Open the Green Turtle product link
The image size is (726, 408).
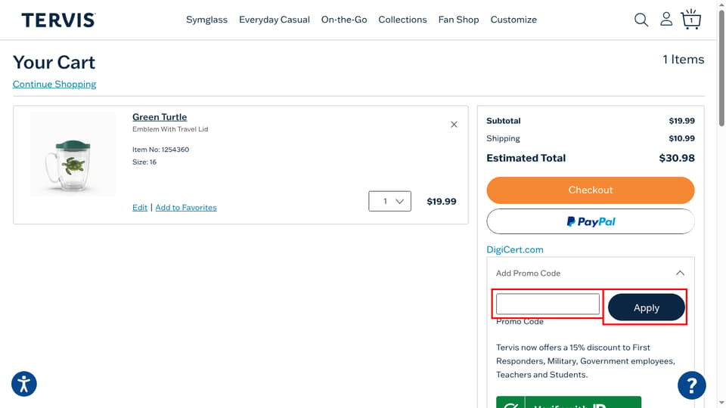click(x=160, y=117)
